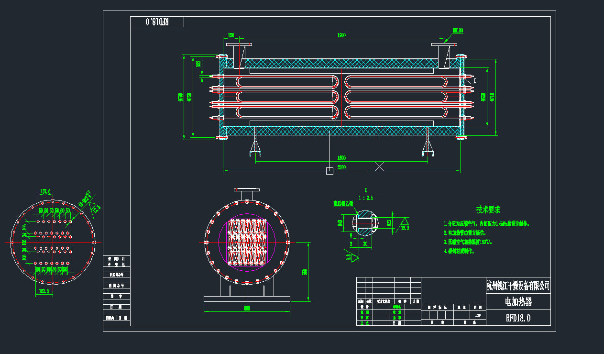
Task: Click the crosshair pickbox cursor square
Action: coord(329,171)
